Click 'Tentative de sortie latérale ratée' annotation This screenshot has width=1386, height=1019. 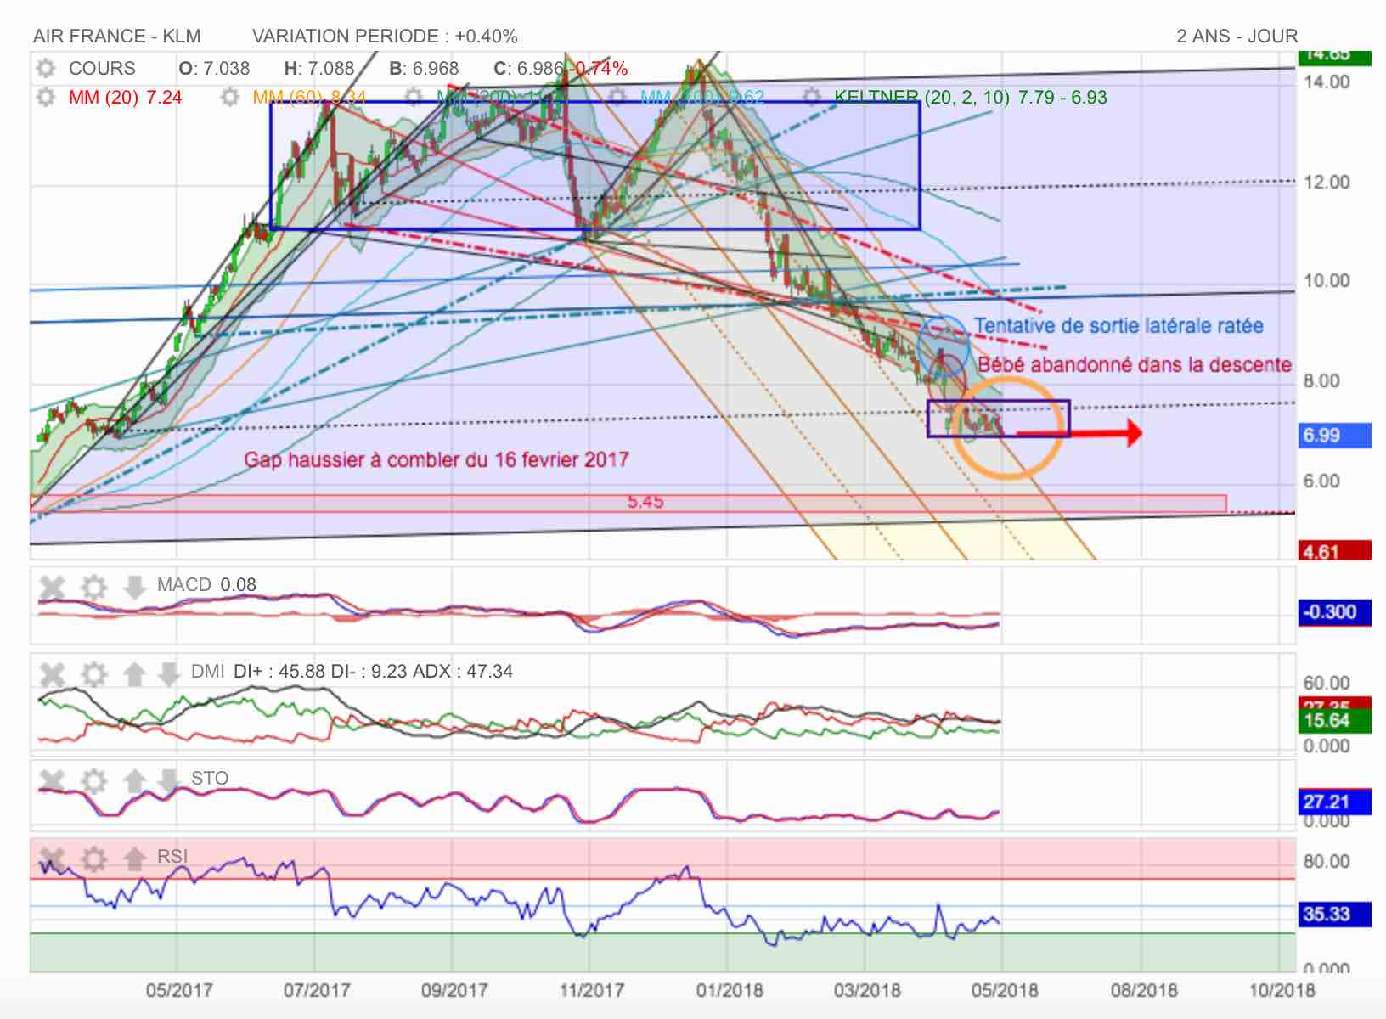click(1118, 326)
